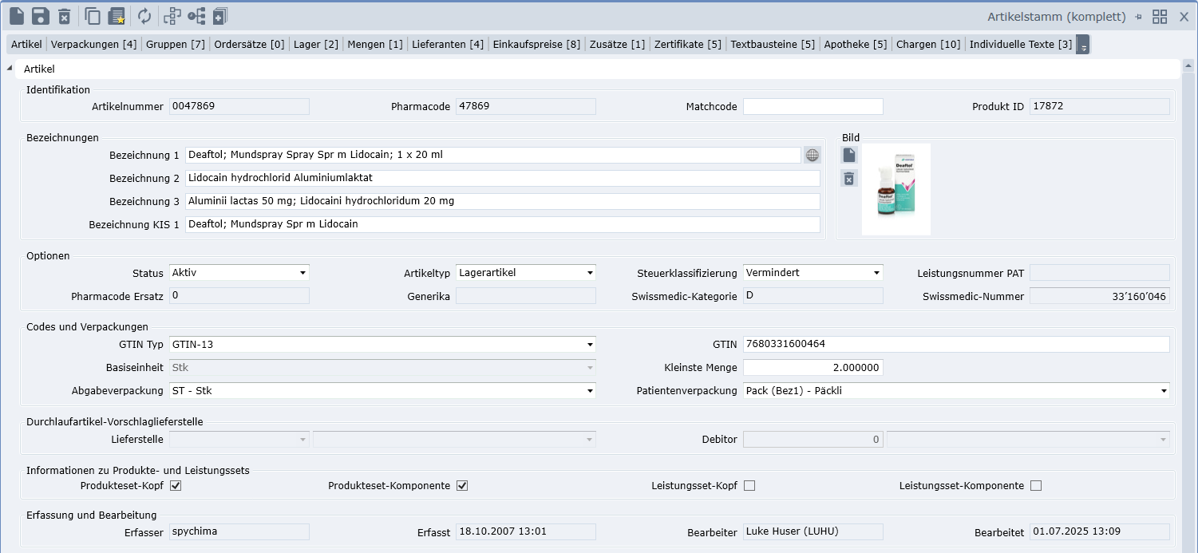Click the refresh arrows icon
The width and height of the screenshot is (1198, 553).
pyautogui.click(x=144, y=16)
